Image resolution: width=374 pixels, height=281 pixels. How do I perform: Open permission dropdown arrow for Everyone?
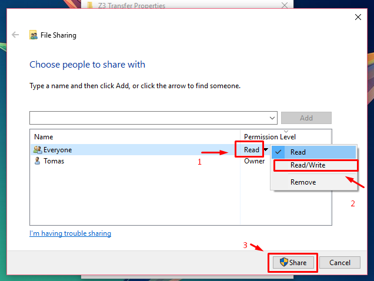pyautogui.click(x=266, y=149)
